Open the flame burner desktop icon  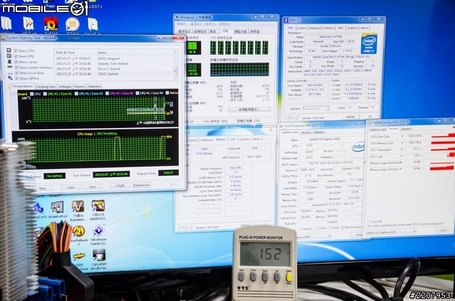(50, 23)
